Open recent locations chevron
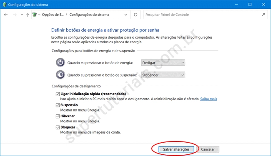 point(22,15)
